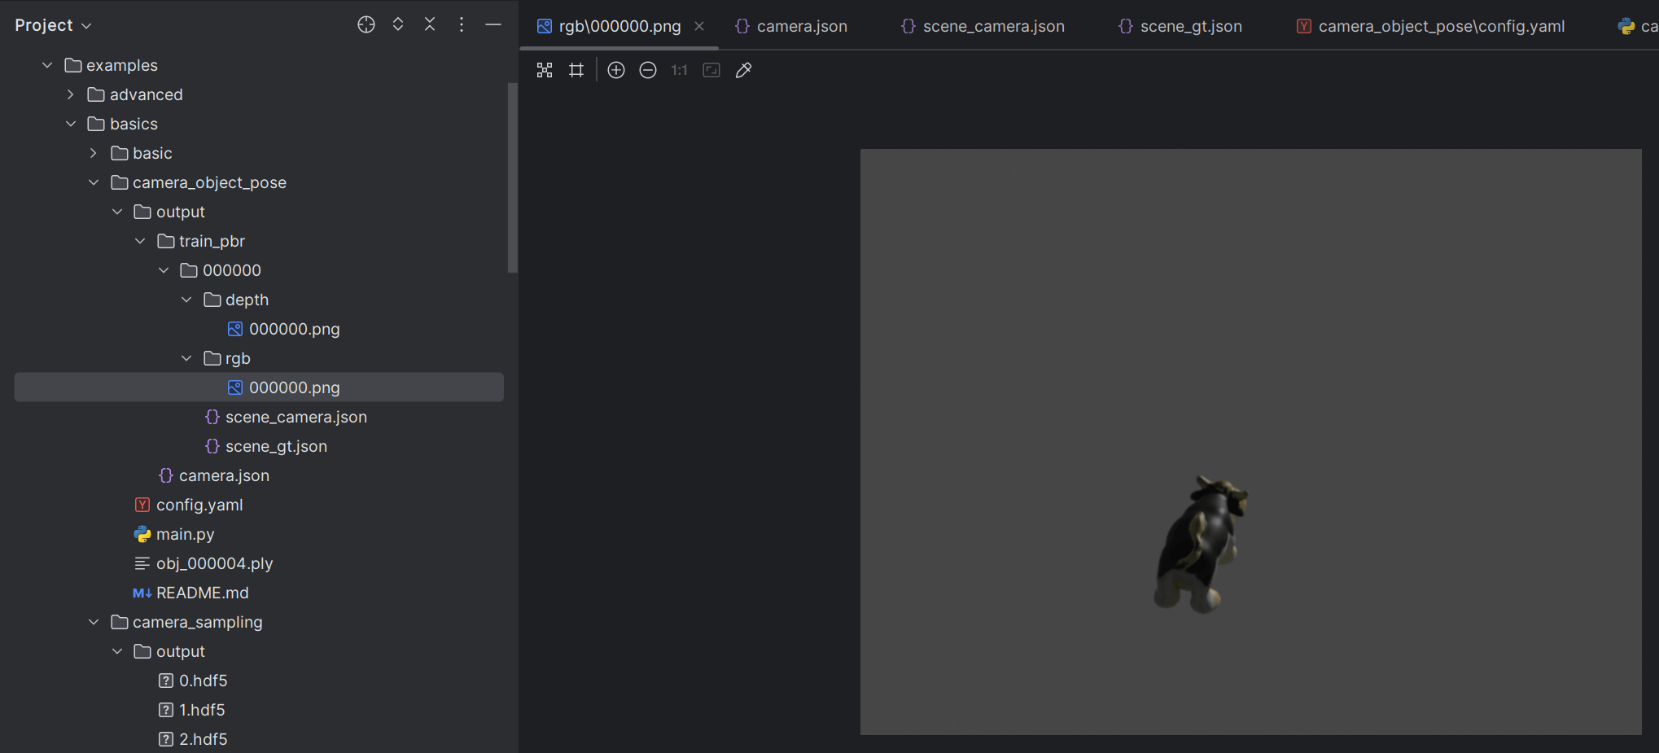Collapse the camera_object_pose folder
This screenshot has height=753, width=1659.
(x=94, y=183)
